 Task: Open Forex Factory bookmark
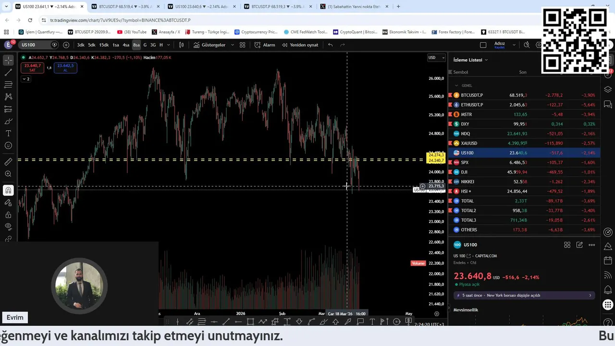(453, 32)
